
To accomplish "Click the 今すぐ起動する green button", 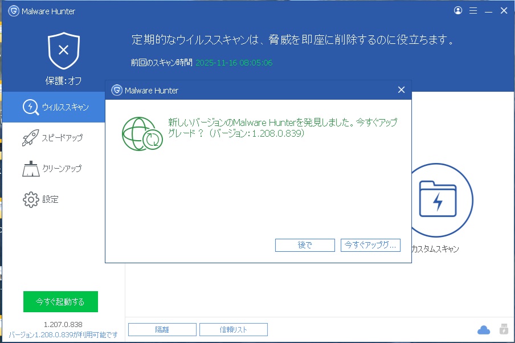I will tap(60, 301).
